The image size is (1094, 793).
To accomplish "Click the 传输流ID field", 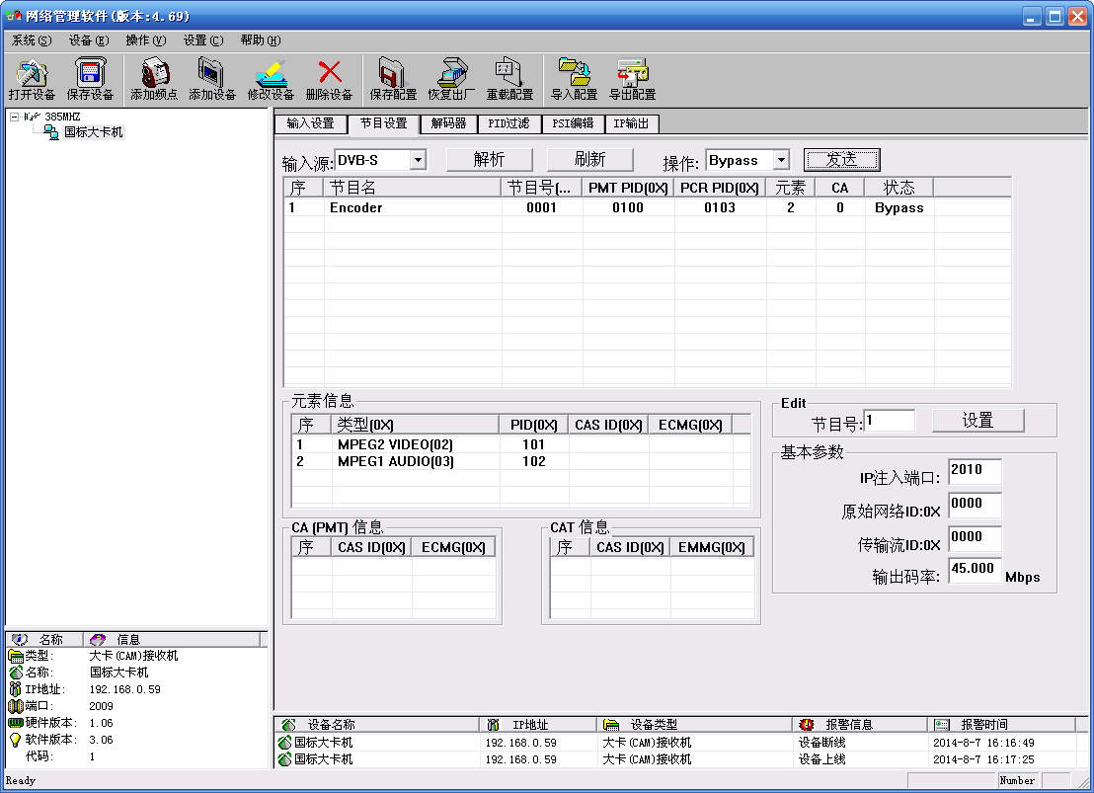I will coord(975,537).
